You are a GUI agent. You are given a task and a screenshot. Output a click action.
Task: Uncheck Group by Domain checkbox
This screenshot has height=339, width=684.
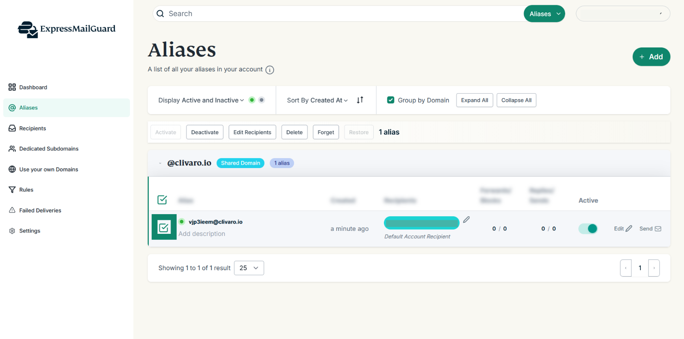point(390,100)
